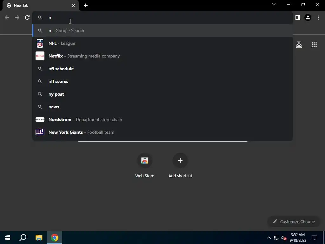Pick the 'nfl scores' suggestion
The image size is (325, 244).
tap(162, 81)
